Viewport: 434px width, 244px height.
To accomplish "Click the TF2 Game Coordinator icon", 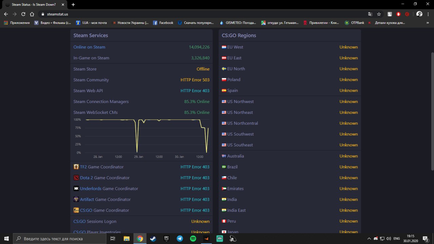I will tap(76, 167).
